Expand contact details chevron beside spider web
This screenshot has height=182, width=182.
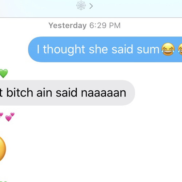(x=91, y=6)
